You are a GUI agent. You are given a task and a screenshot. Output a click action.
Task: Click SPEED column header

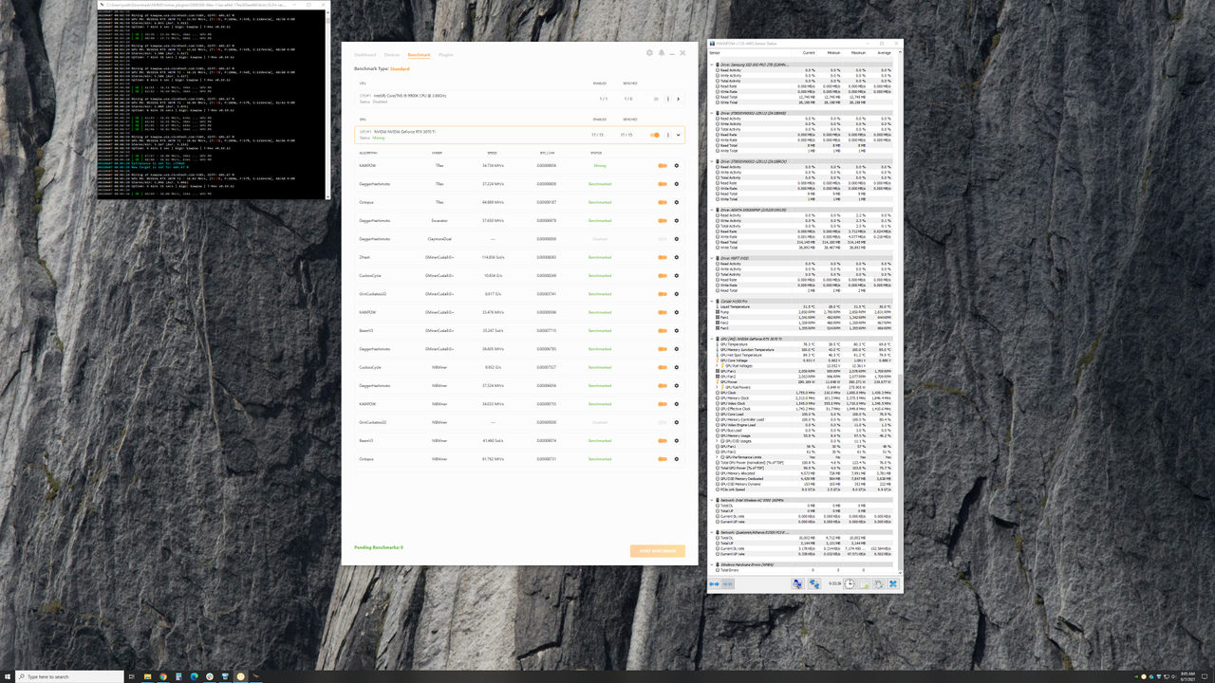tap(492, 152)
